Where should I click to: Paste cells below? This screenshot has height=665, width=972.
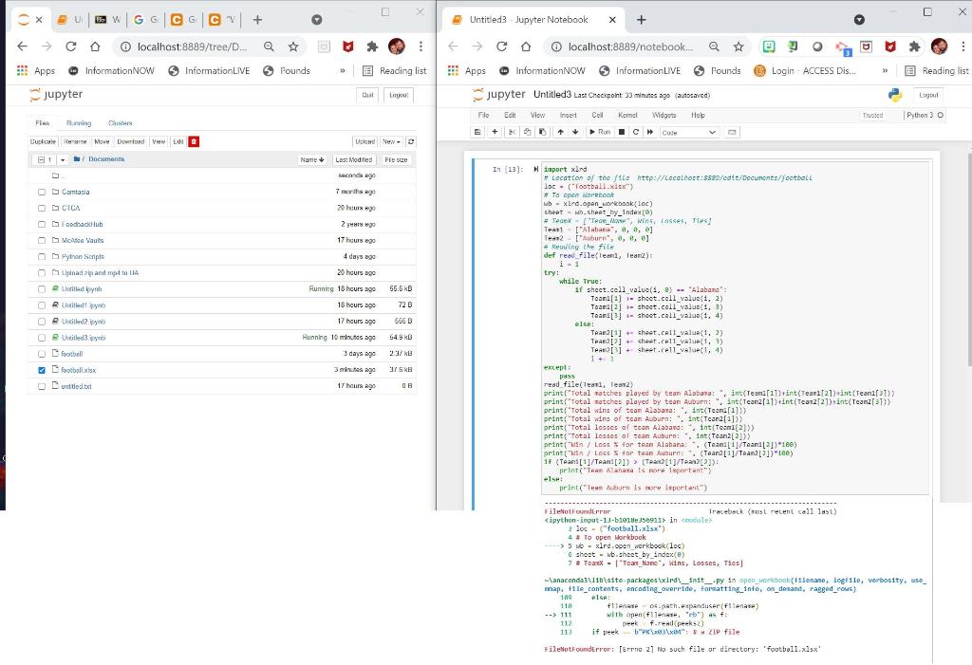tap(543, 131)
